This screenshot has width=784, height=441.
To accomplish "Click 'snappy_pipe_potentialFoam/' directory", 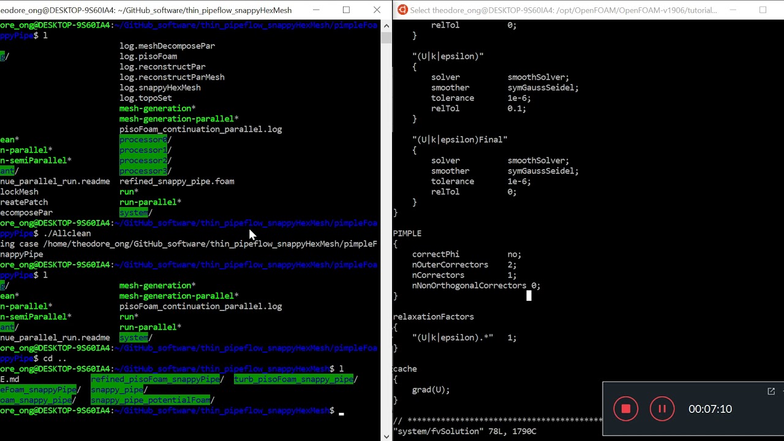I will click(x=153, y=400).
